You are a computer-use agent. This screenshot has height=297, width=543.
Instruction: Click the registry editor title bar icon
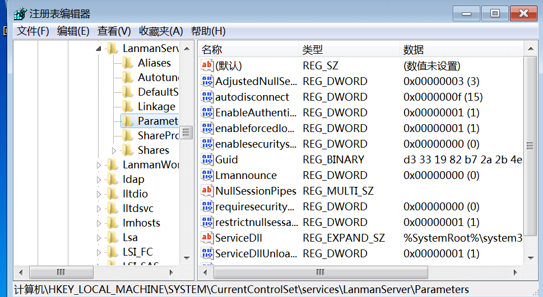tap(20, 14)
